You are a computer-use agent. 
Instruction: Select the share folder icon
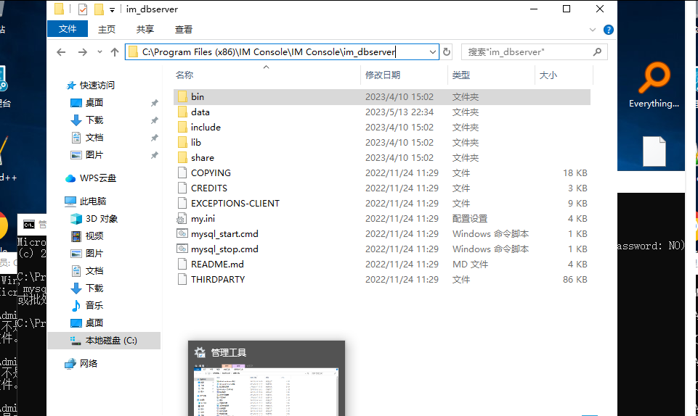pos(182,157)
